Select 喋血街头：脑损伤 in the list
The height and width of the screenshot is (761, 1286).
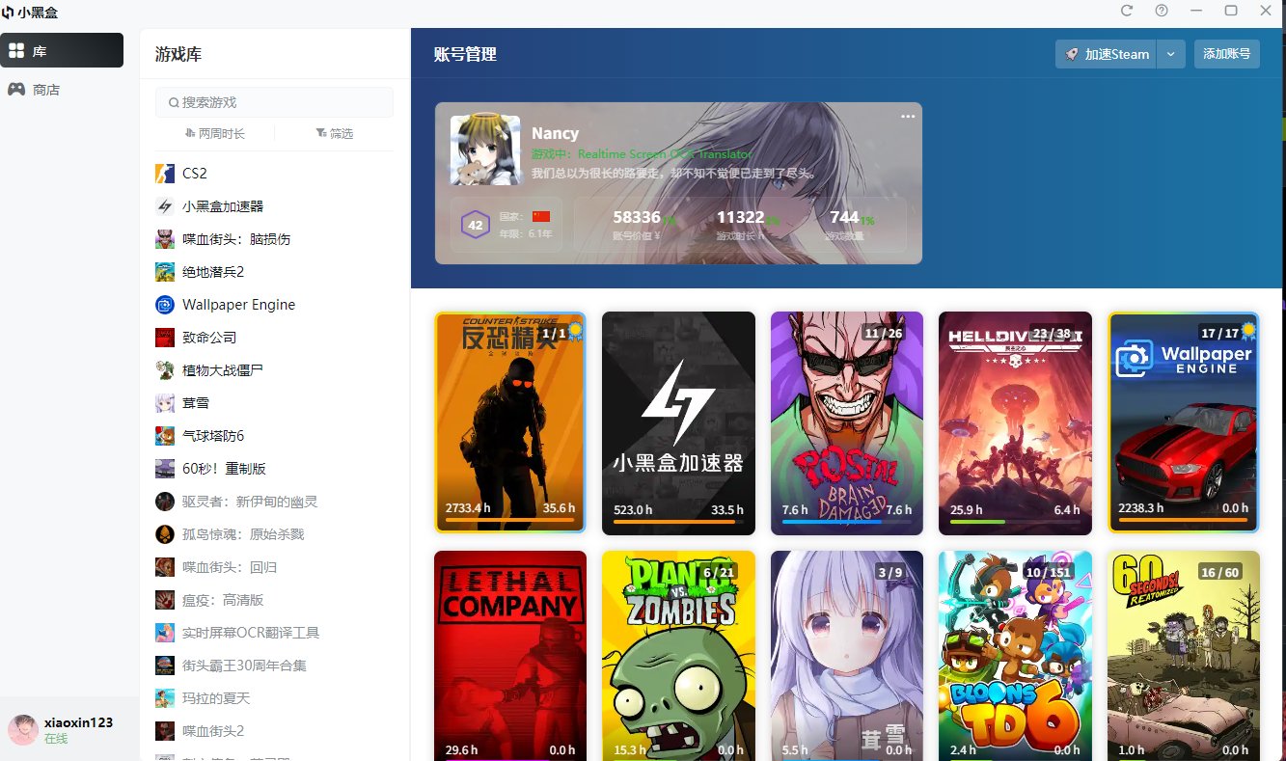(274, 239)
